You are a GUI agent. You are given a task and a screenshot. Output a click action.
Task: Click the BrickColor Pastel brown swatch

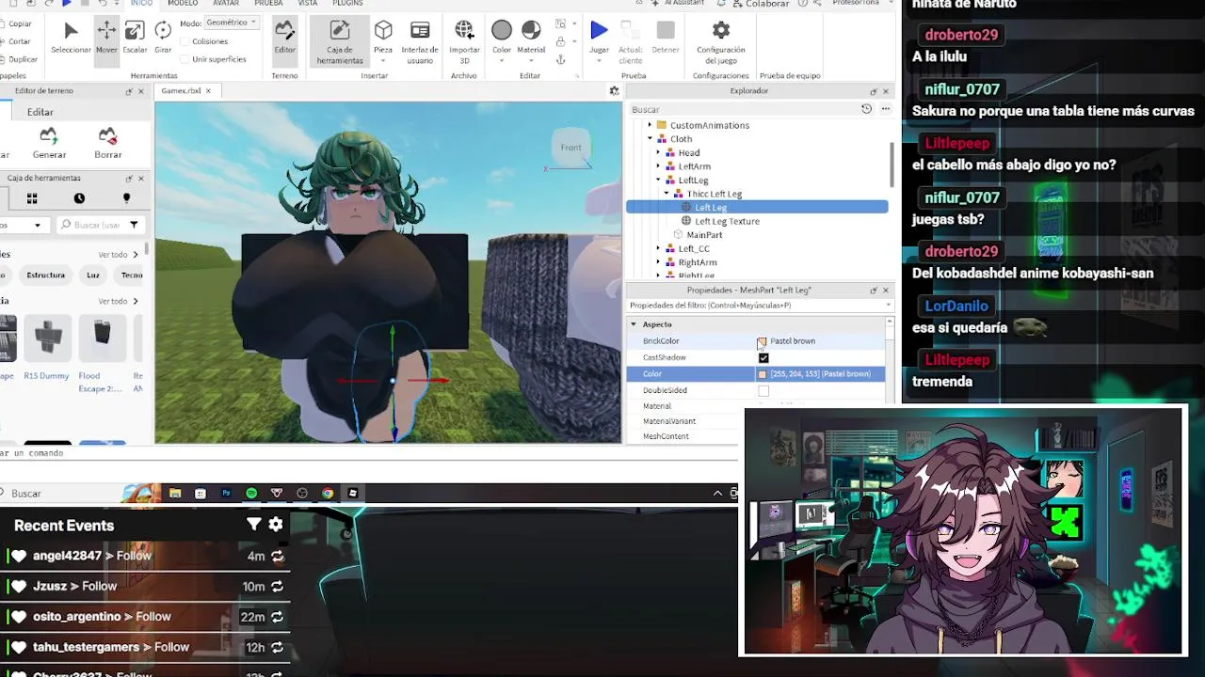(762, 341)
